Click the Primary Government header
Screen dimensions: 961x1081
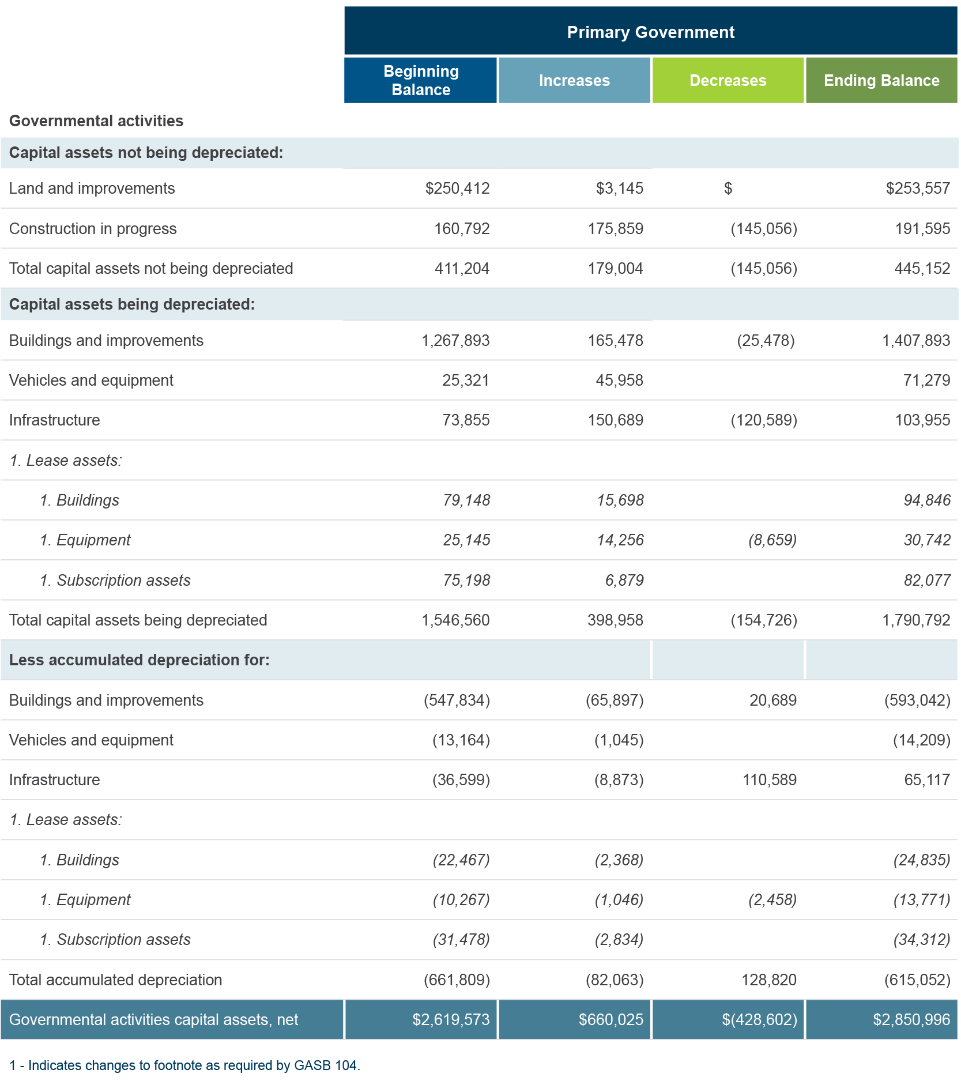[650, 31]
